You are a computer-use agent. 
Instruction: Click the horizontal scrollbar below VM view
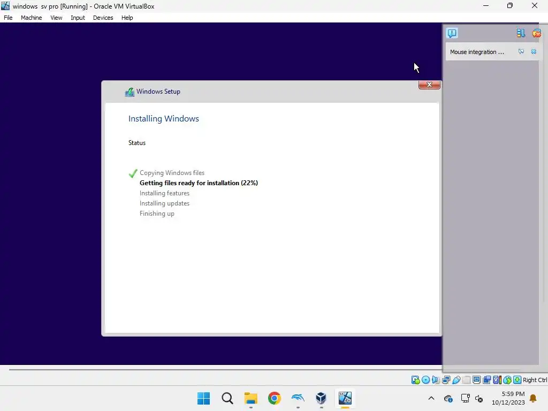pyautogui.click(x=225, y=369)
